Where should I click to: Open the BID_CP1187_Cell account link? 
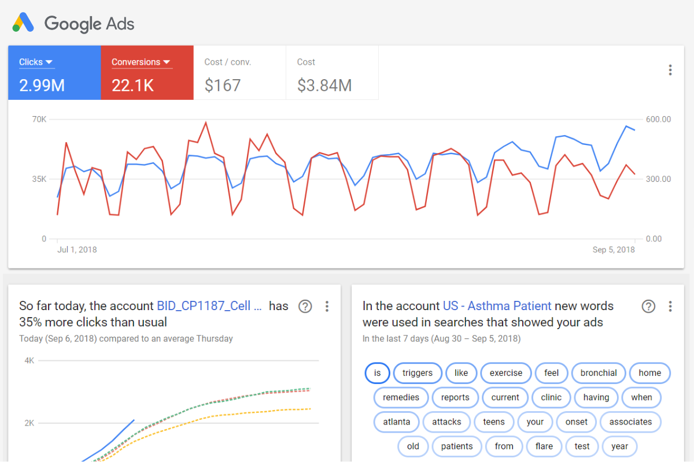click(209, 306)
